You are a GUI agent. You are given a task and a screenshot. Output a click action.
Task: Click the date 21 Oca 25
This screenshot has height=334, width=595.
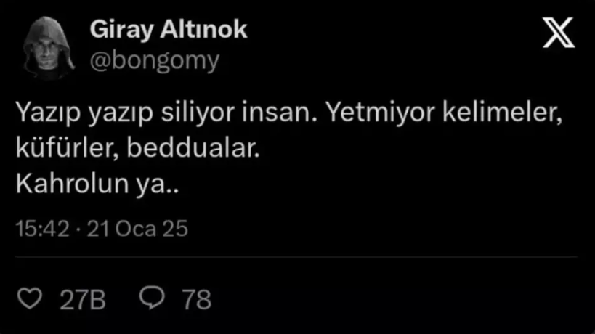point(137,229)
